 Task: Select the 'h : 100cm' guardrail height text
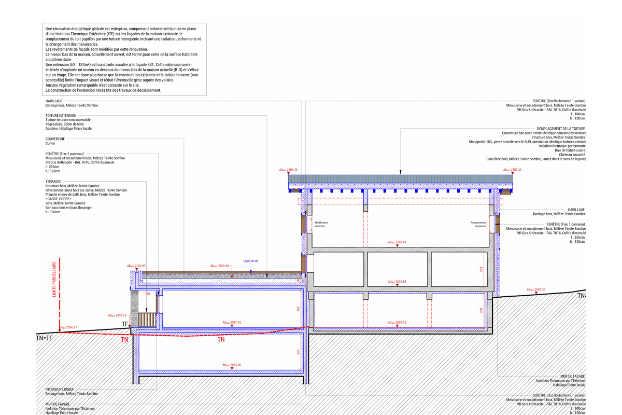click(x=53, y=212)
